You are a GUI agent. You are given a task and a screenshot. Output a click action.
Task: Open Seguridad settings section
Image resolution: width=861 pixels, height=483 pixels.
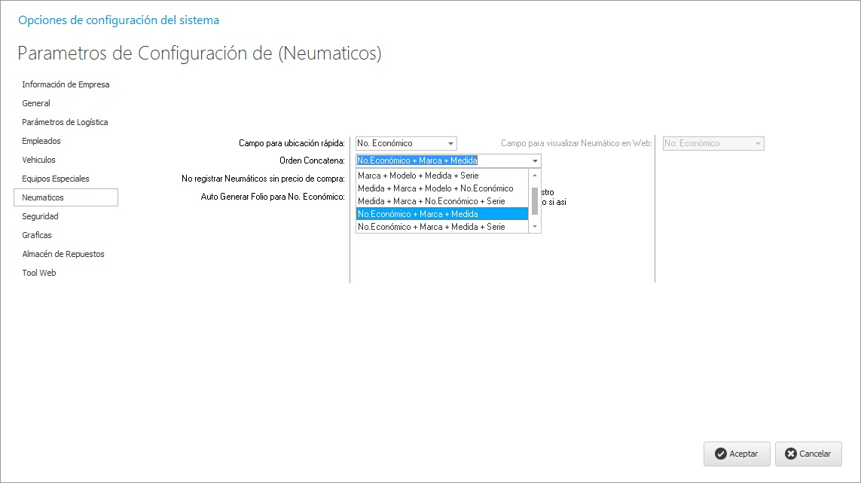[40, 216]
